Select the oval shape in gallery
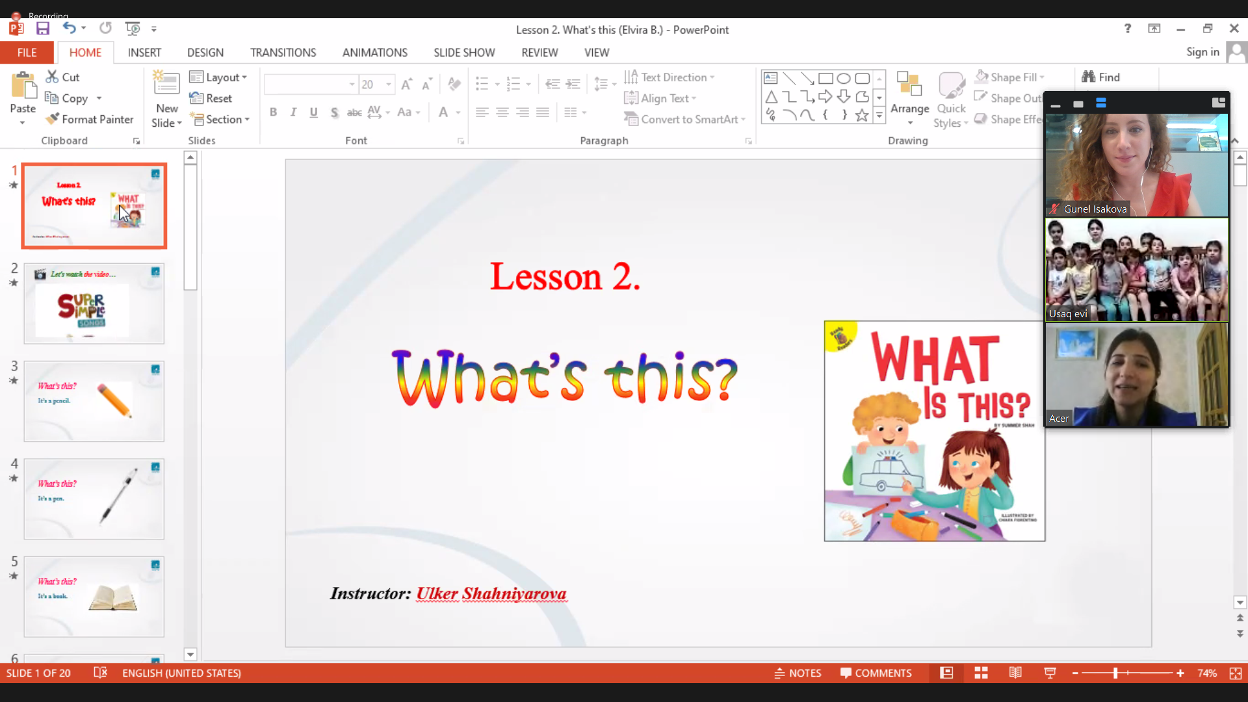This screenshot has height=702, width=1248. (x=844, y=79)
